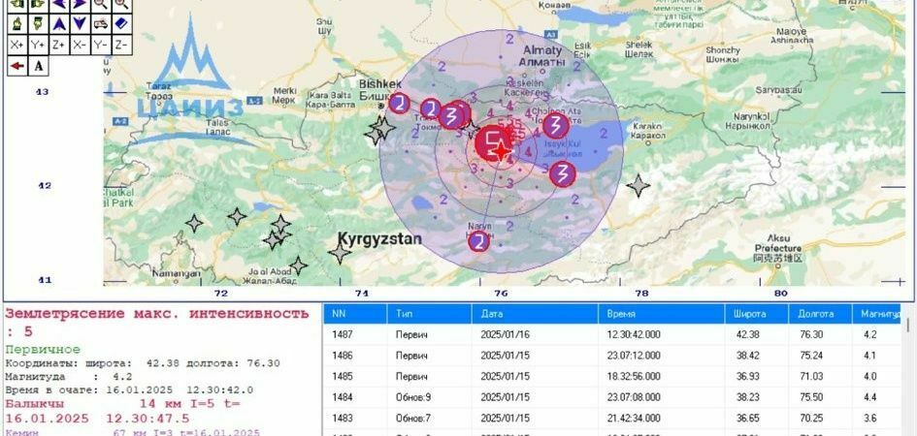Click the table's vertical scrollbar

(x=908, y=378)
